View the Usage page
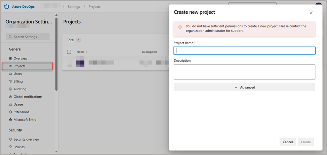This screenshot has height=155, width=327. point(18,104)
